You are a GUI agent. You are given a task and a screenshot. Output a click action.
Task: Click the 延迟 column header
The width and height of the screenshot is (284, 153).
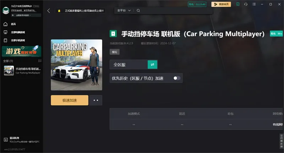tap(182, 114)
